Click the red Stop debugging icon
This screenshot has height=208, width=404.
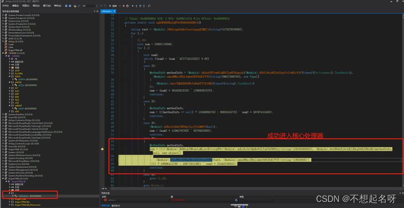[123, 6]
